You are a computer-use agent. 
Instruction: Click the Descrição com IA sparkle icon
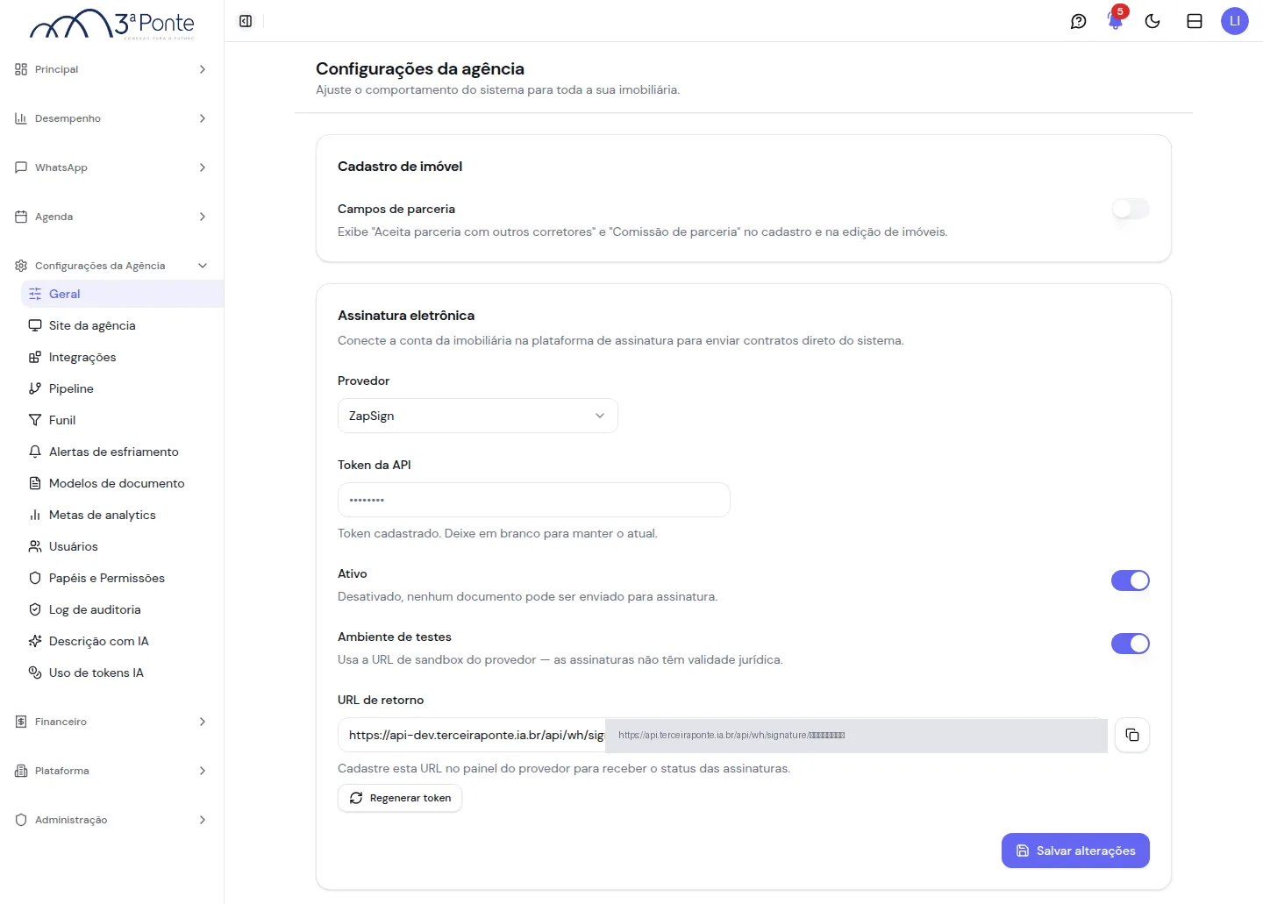[35, 641]
